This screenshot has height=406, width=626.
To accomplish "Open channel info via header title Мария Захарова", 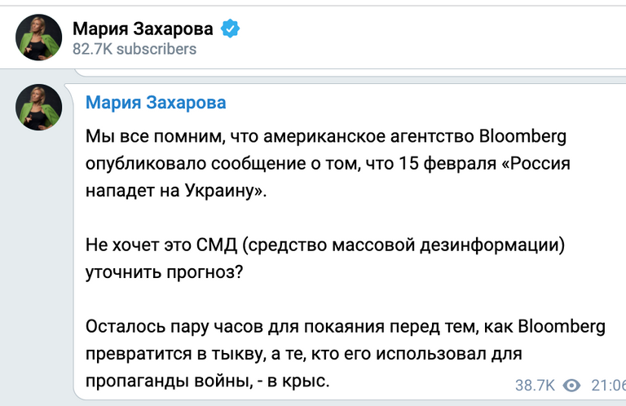I will (x=143, y=29).
